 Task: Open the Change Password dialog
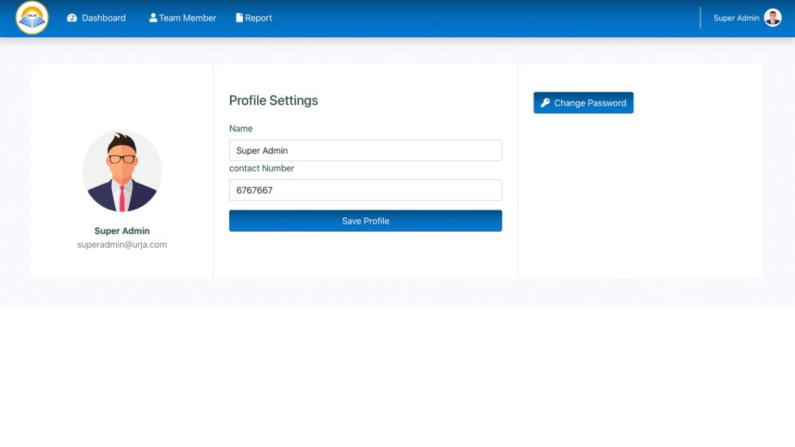pos(583,103)
